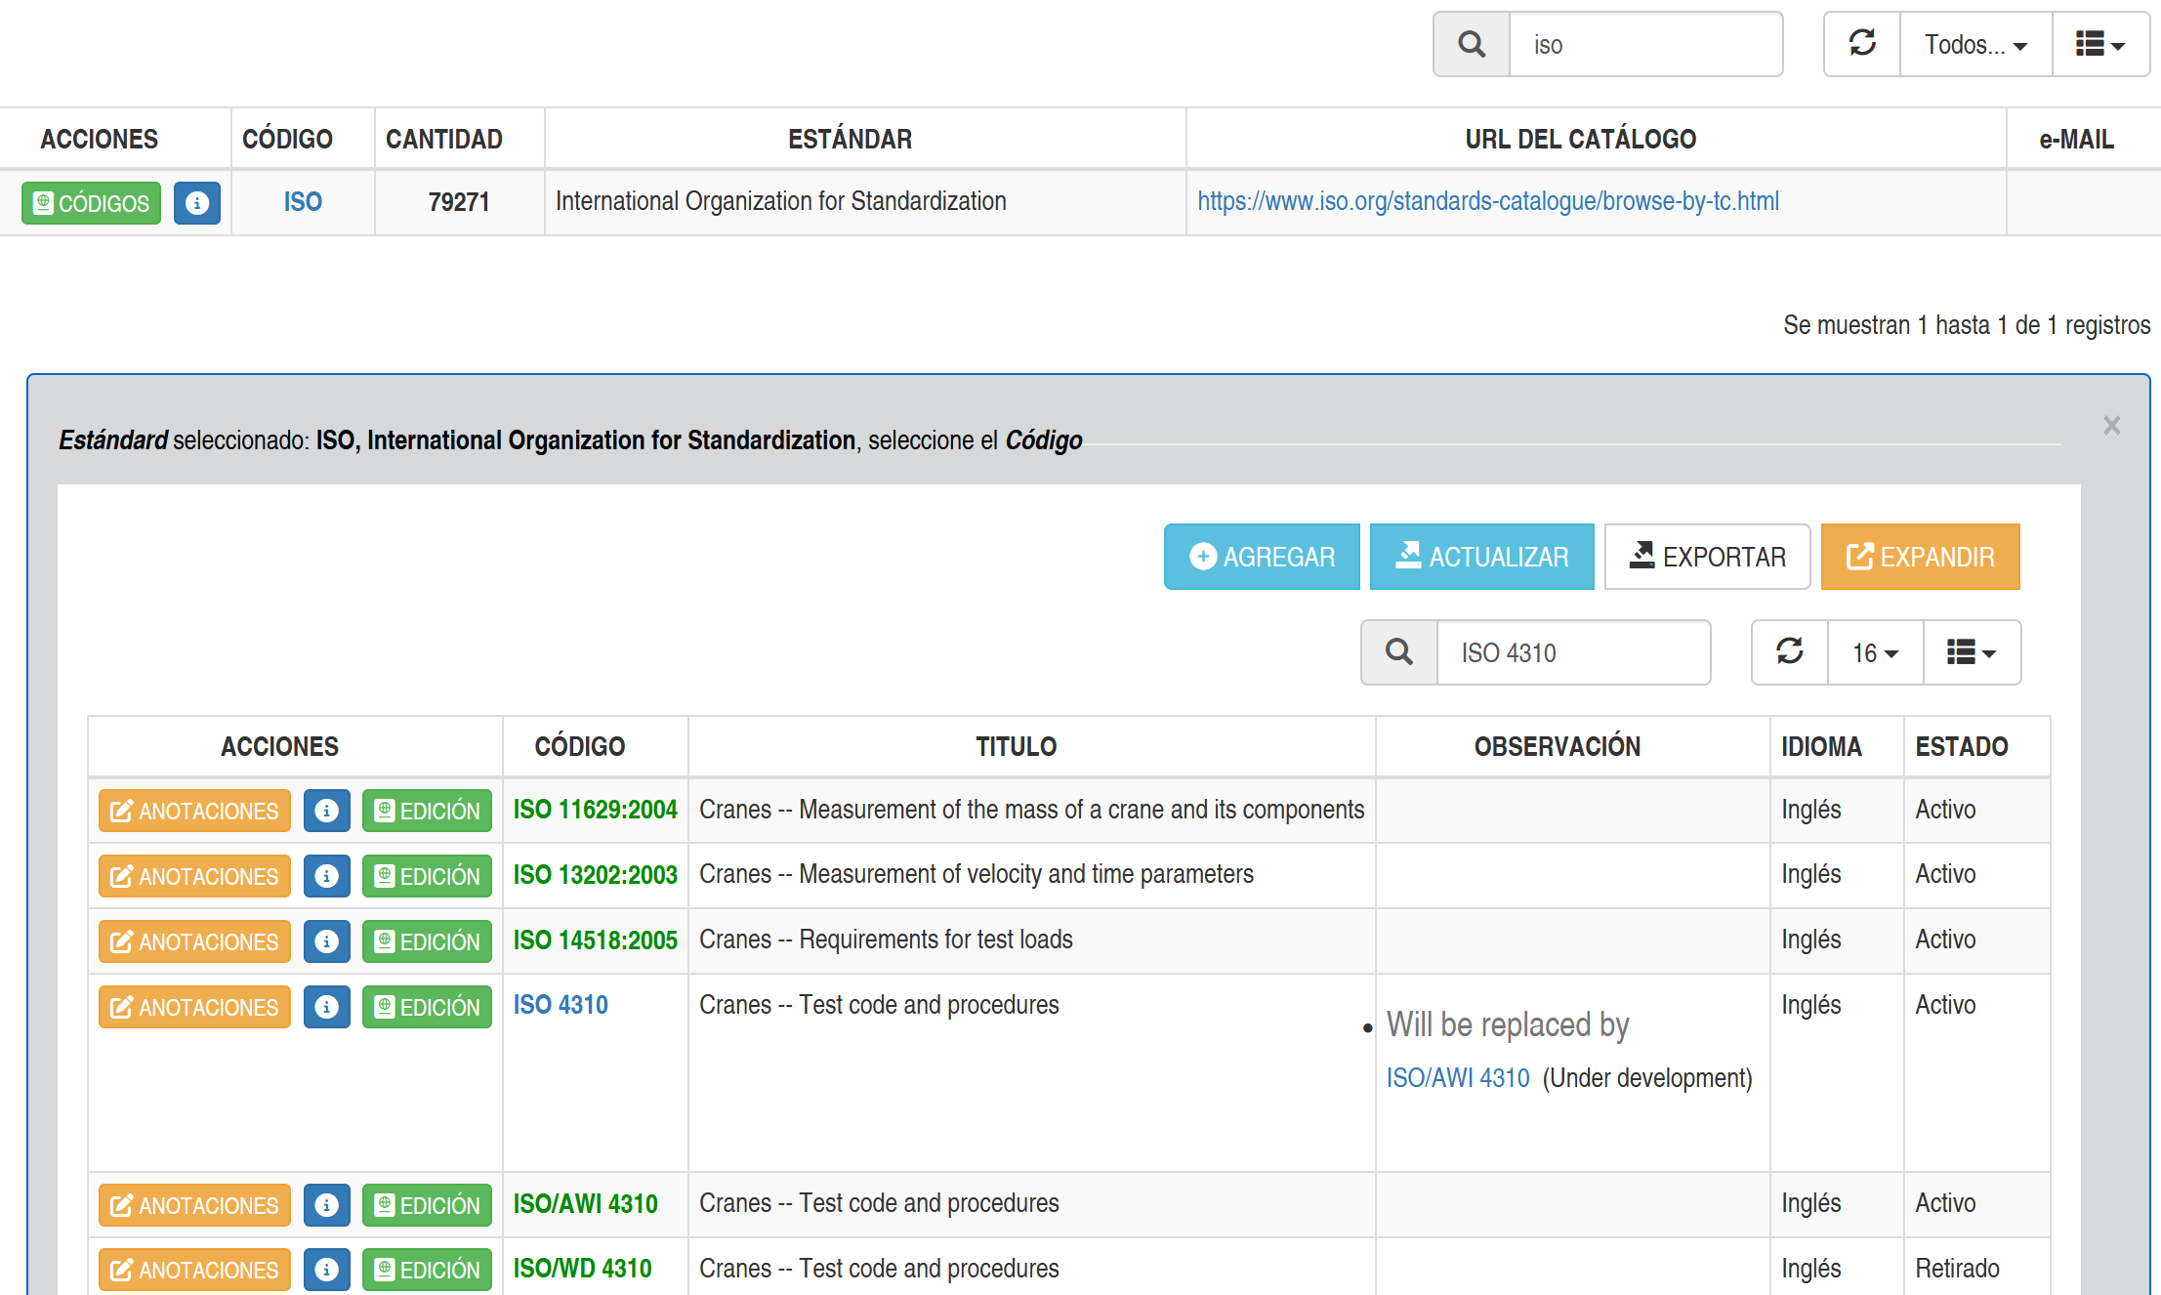Viewport: 2161px width, 1295px height.
Task: Open the 16 rows-per-page dropdown
Action: (x=1875, y=652)
